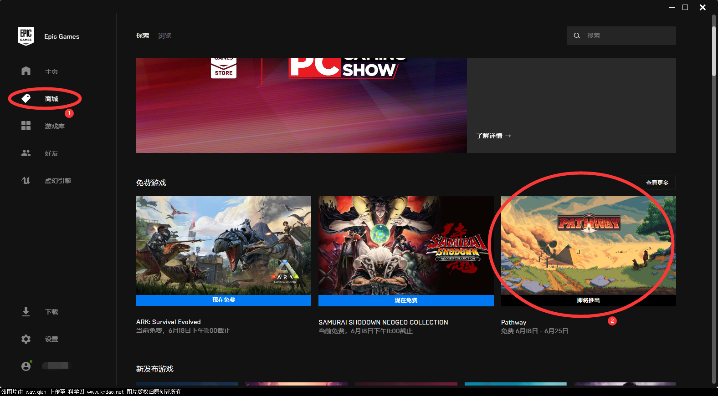Select 设置 label in the sidebar
This screenshot has width=718, height=396.
coord(51,339)
